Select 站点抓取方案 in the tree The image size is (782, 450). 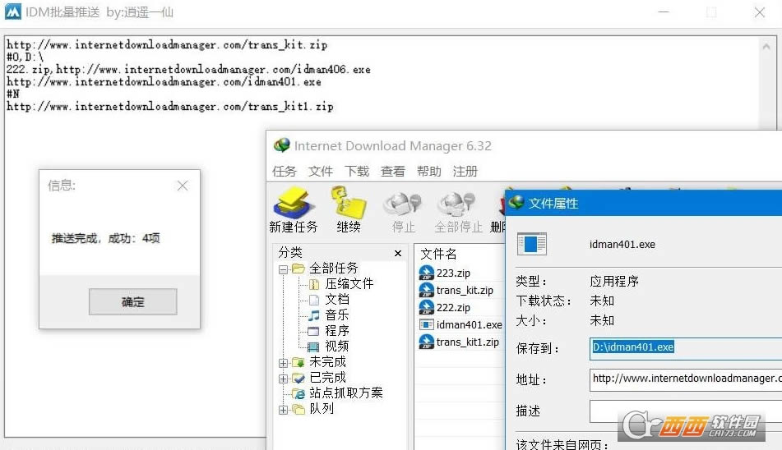coord(346,393)
